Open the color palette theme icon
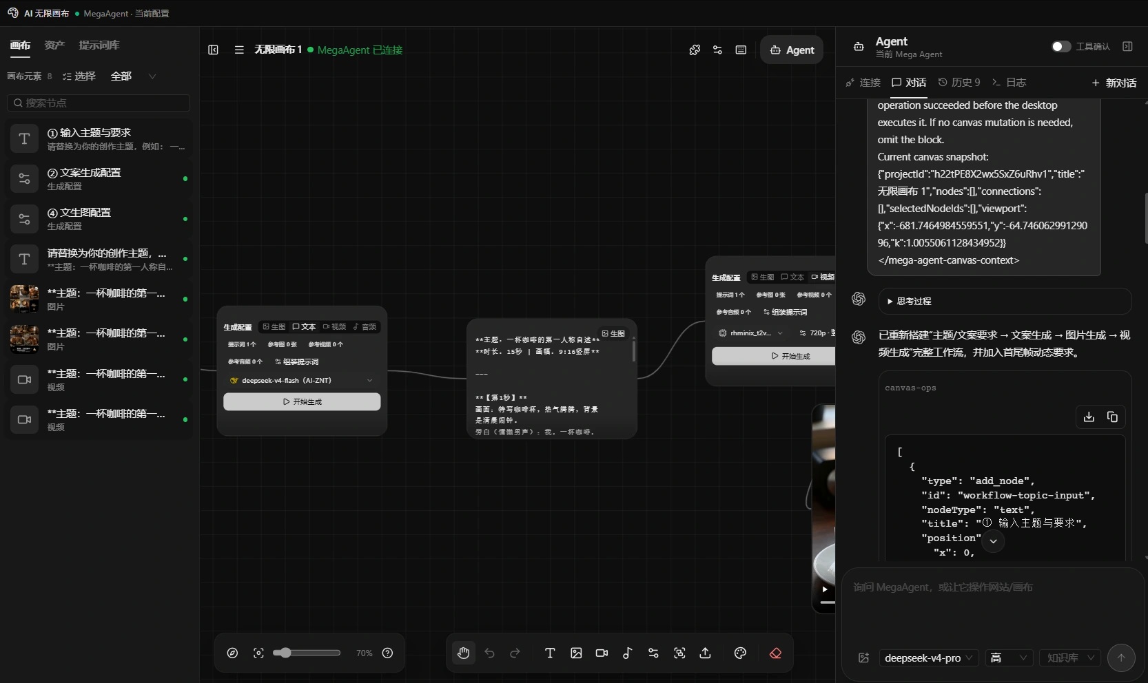 pyautogui.click(x=740, y=653)
